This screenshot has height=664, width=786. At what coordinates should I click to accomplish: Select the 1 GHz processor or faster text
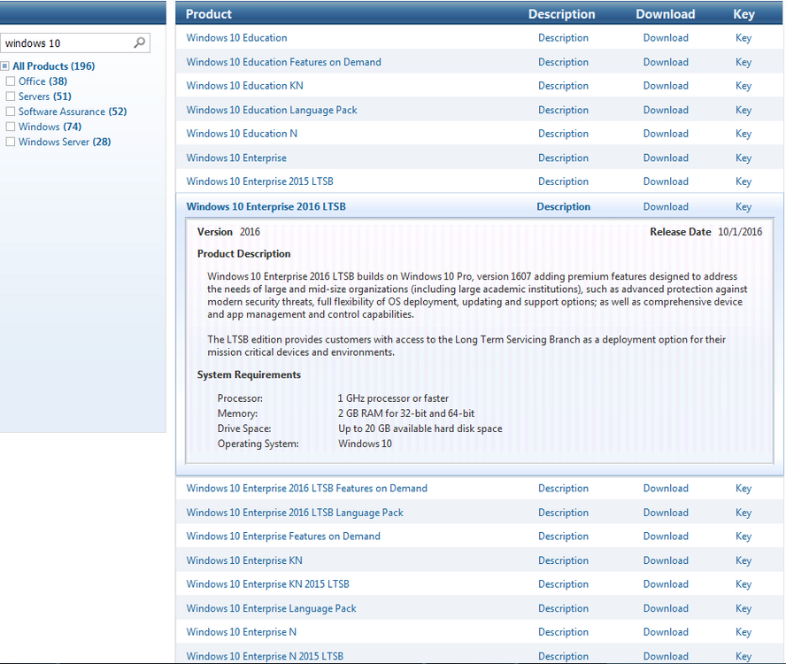(x=393, y=398)
